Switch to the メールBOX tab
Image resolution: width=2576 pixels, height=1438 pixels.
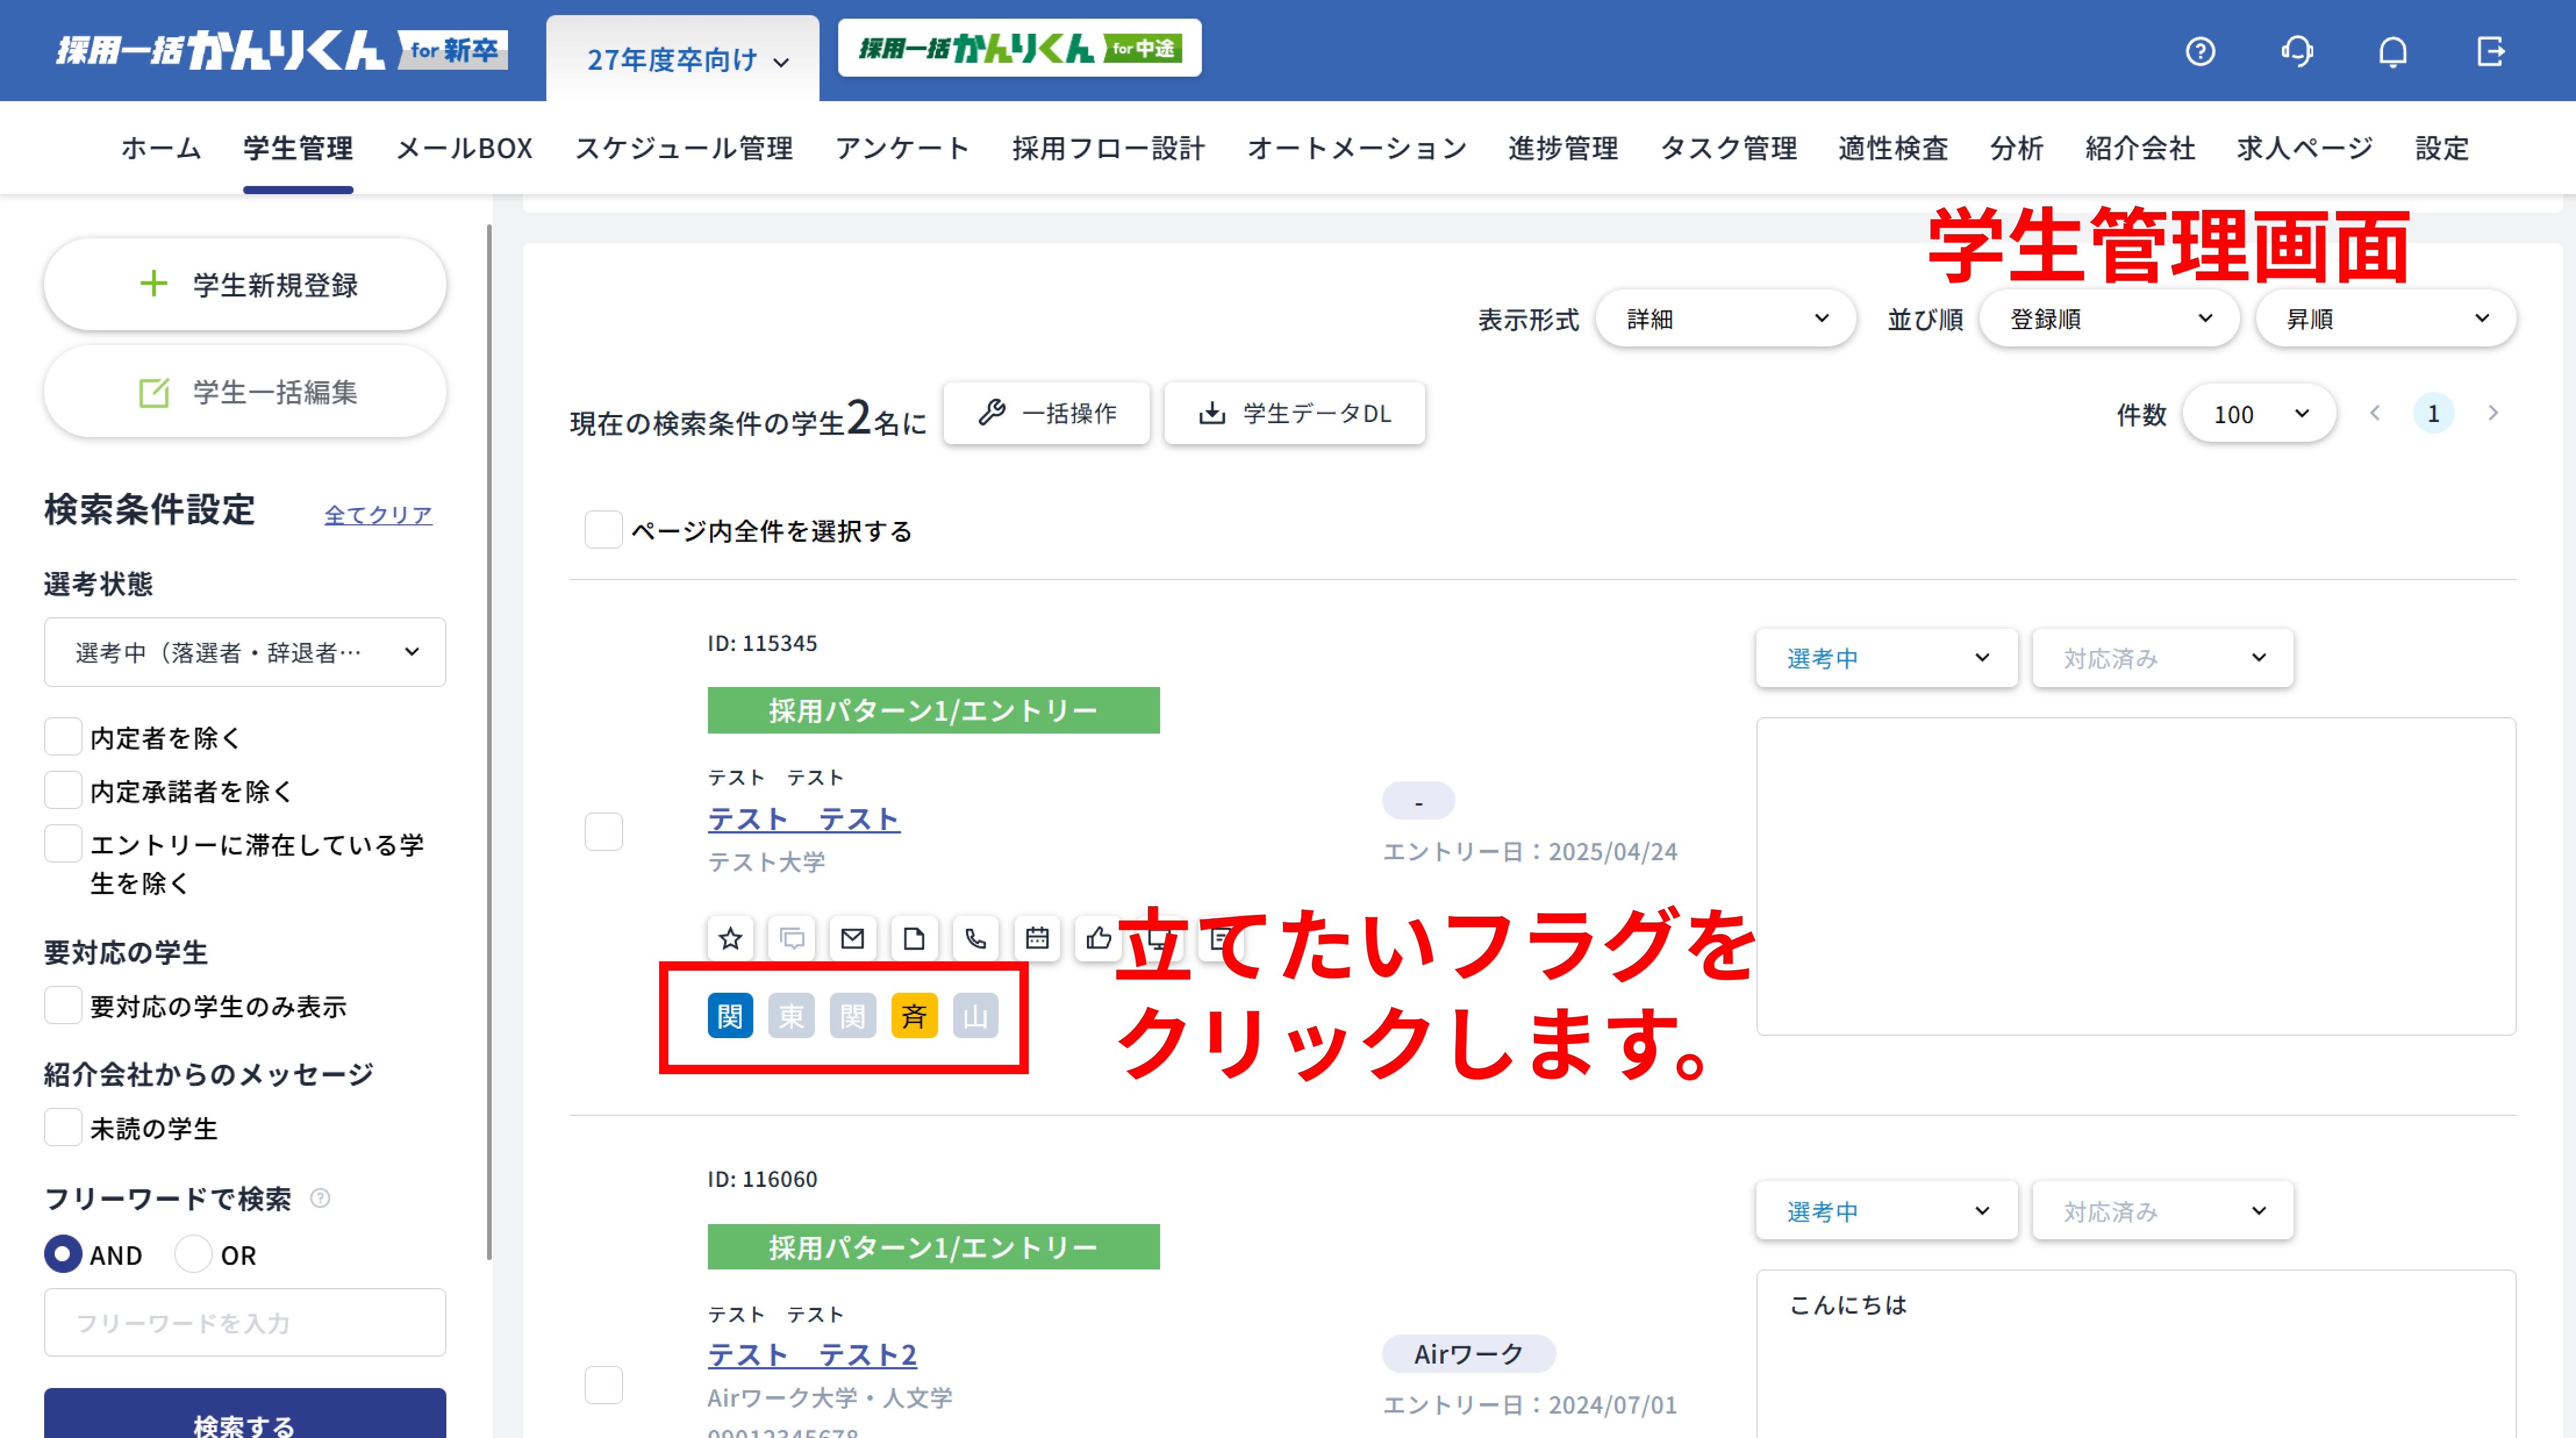click(x=463, y=148)
